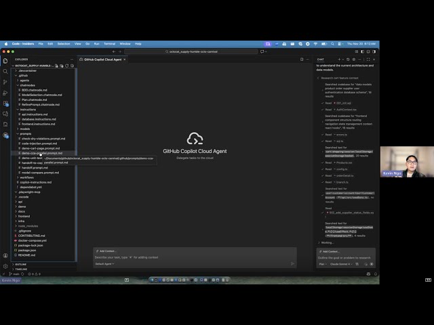Open database.instructions.md file
The image size is (434, 325).
click(x=39, y=119)
